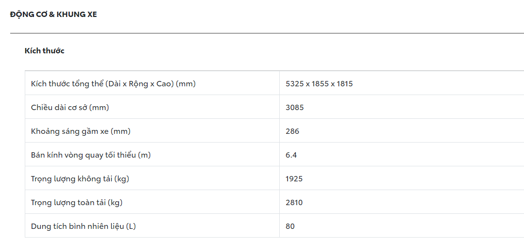Click the ground clearance value 286
The height and width of the screenshot is (241, 524).
click(292, 131)
